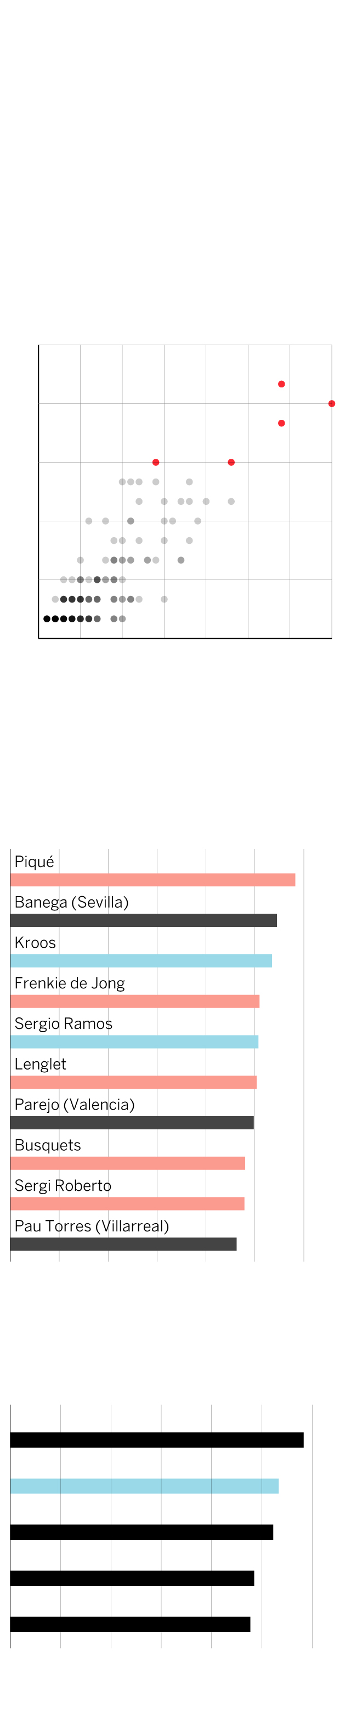Click the dark bar for Banega (Sevilla)
The height and width of the screenshot is (1722, 351).
coord(143,920)
